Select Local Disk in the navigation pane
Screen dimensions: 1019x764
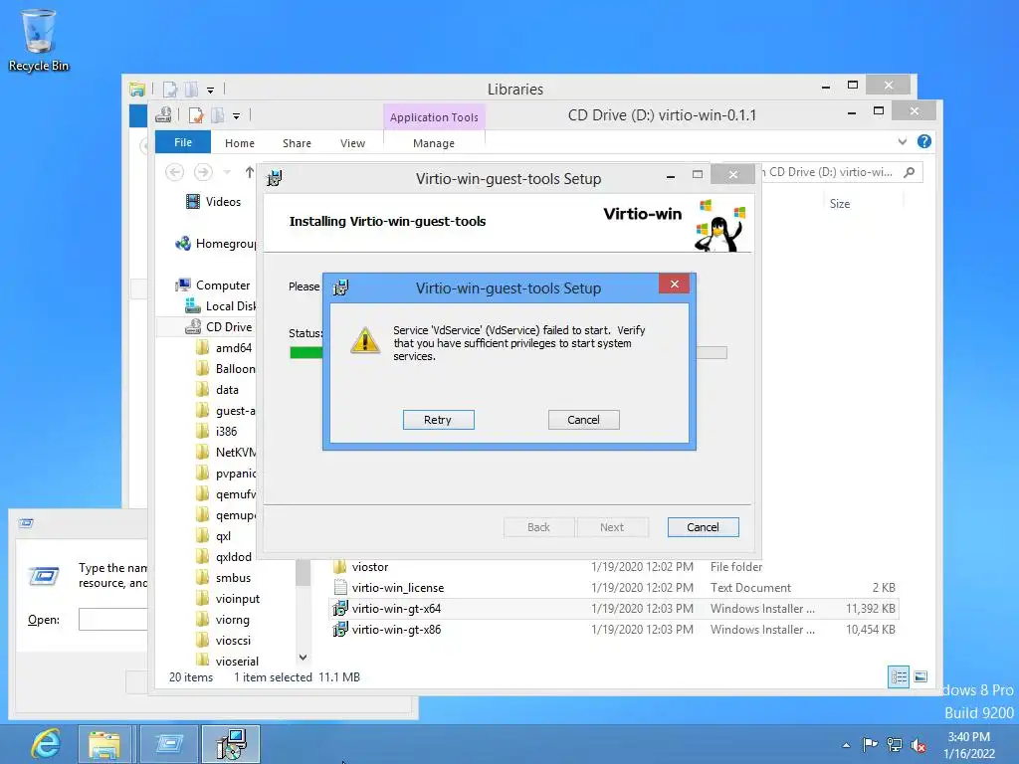[220, 306]
